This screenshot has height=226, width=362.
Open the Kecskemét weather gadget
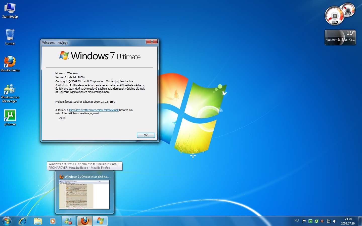pyautogui.click(x=340, y=37)
